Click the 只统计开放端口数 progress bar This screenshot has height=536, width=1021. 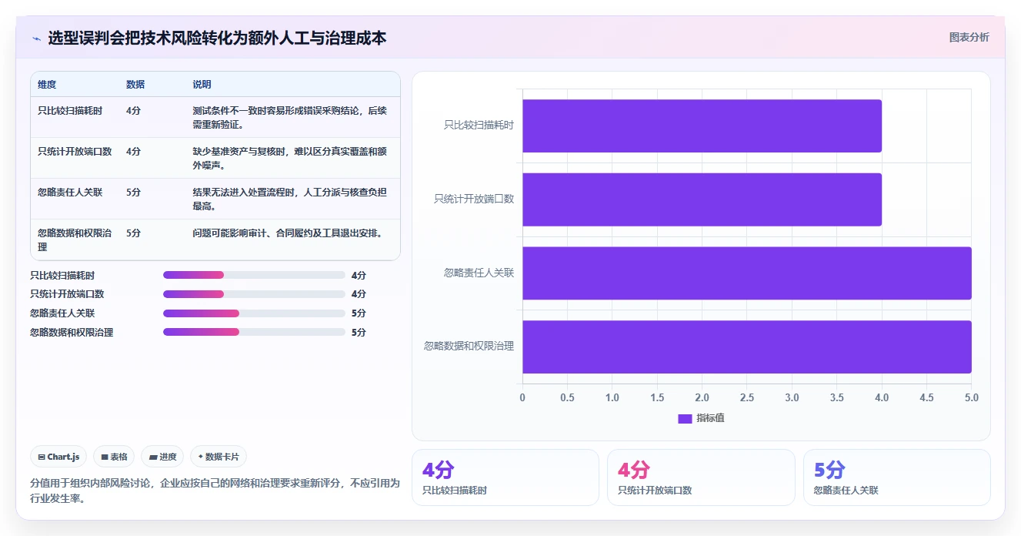[x=254, y=294]
